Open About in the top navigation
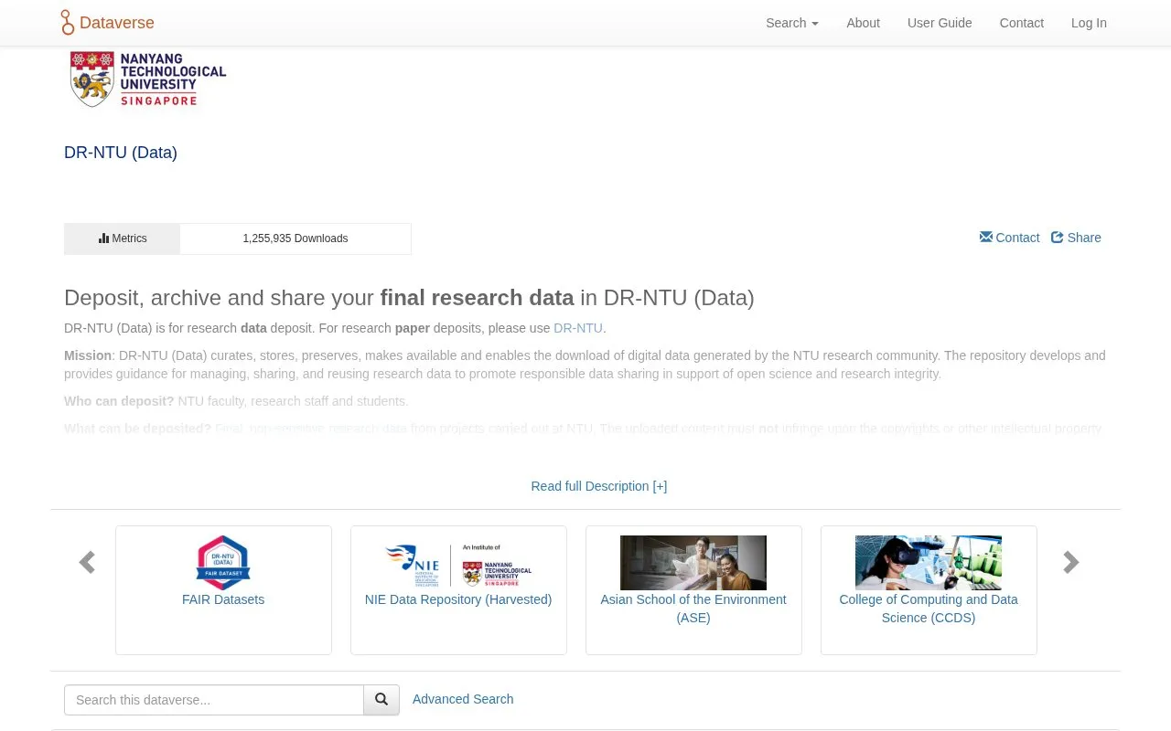Viewport: 1171px width, 731px height. coord(863,23)
